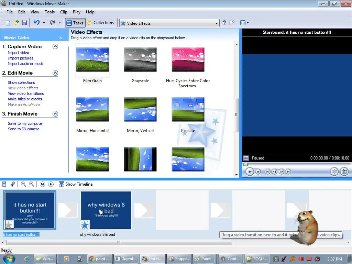Click the Send to DV camera link
This screenshot has height=264, width=352.
coord(24,129)
